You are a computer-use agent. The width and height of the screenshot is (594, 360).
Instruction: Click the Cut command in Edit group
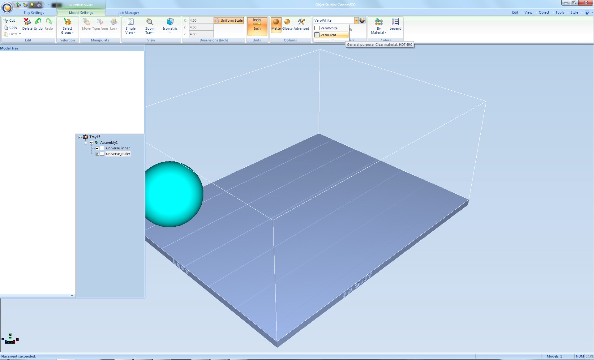point(9,20)
